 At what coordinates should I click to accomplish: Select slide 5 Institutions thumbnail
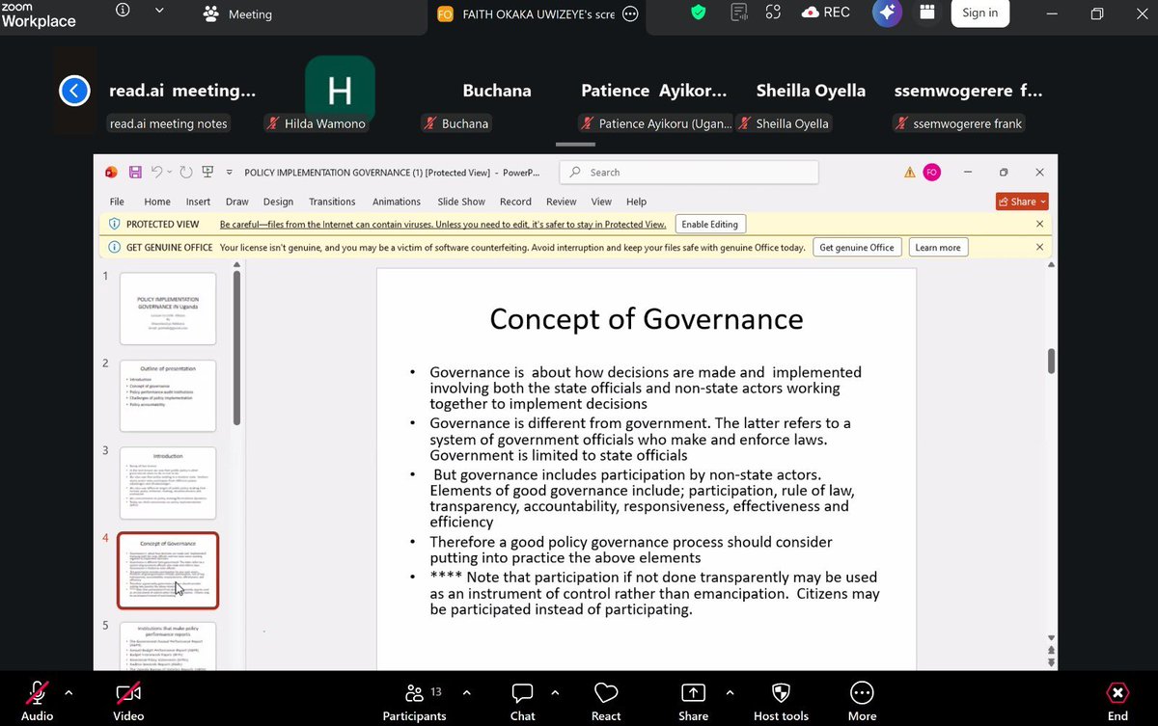click(x=168, y=645)
